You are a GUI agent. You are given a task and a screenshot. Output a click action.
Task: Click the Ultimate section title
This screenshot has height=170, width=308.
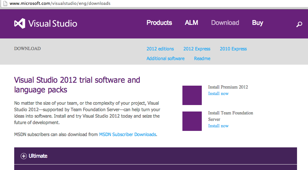point(38,156)
